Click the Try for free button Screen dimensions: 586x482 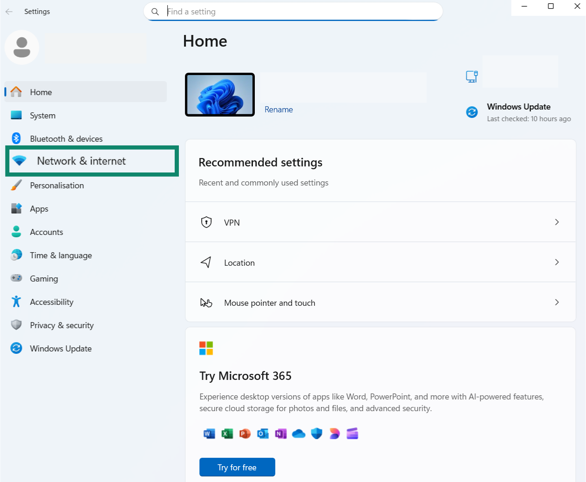point(237,467)
